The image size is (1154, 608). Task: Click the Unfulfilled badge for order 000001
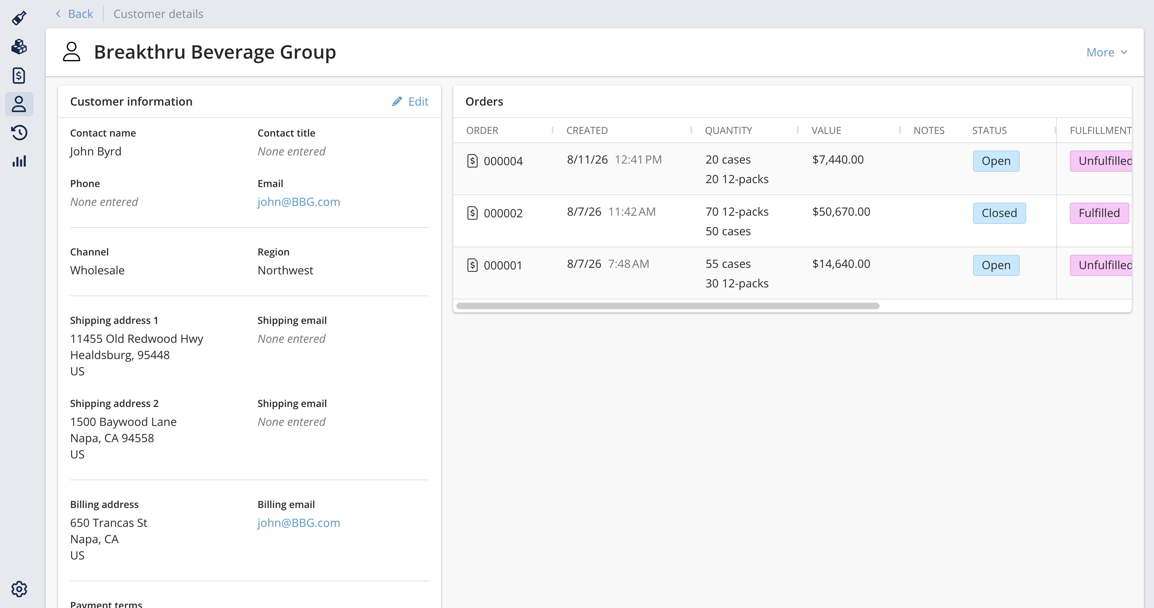(1101, 266)
